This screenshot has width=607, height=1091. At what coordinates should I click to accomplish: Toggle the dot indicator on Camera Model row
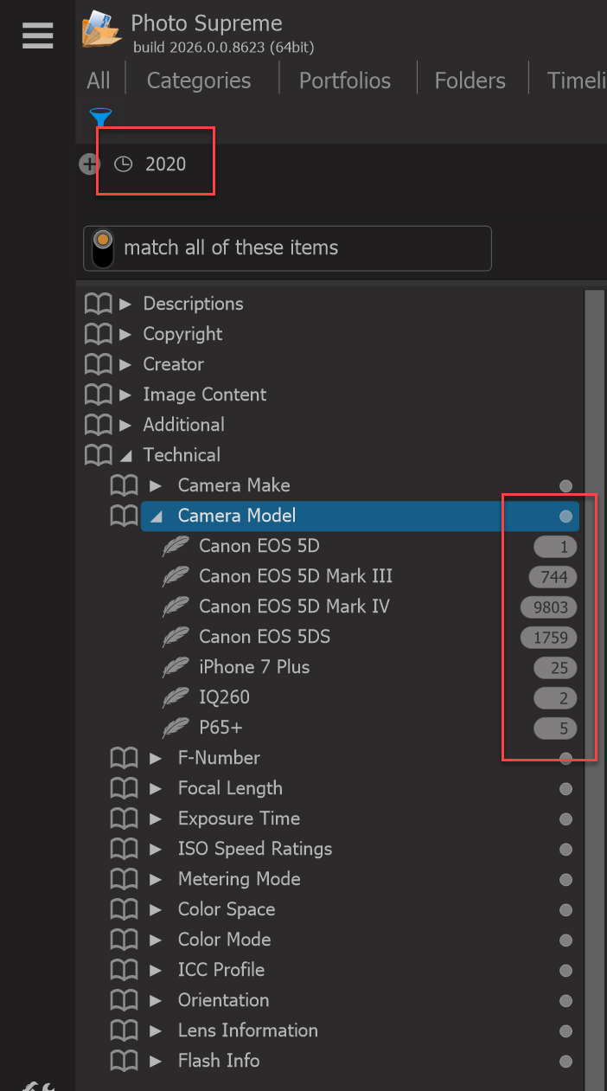coord(566,517)
